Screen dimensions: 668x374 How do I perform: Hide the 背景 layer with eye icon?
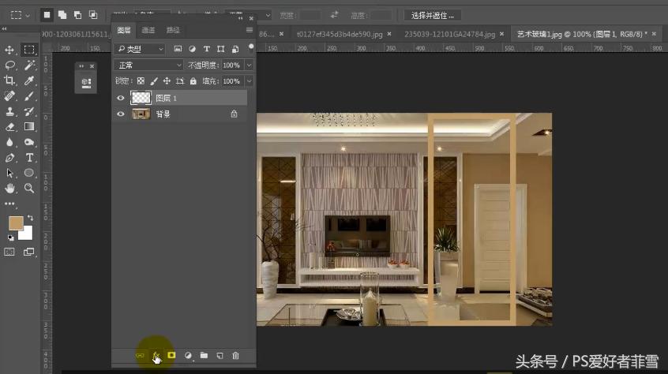[121, 114]
